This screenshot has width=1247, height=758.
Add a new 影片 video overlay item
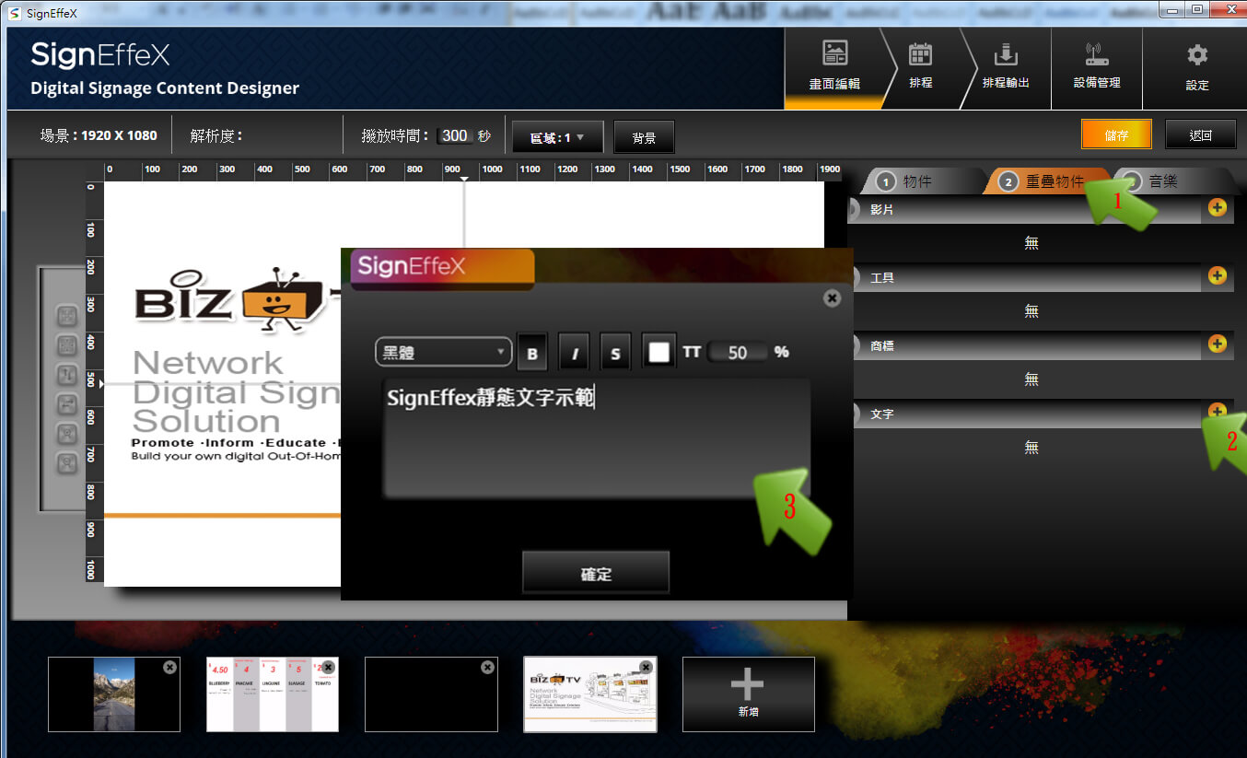[1217, 208]
